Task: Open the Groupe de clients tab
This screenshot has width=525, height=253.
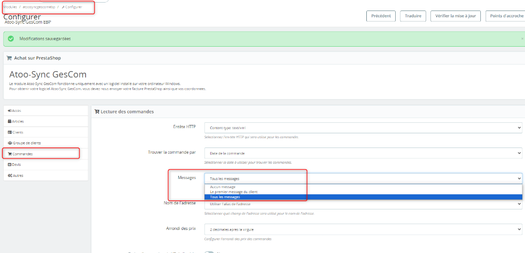Action: pyautogui.click(x=46, y=143)
